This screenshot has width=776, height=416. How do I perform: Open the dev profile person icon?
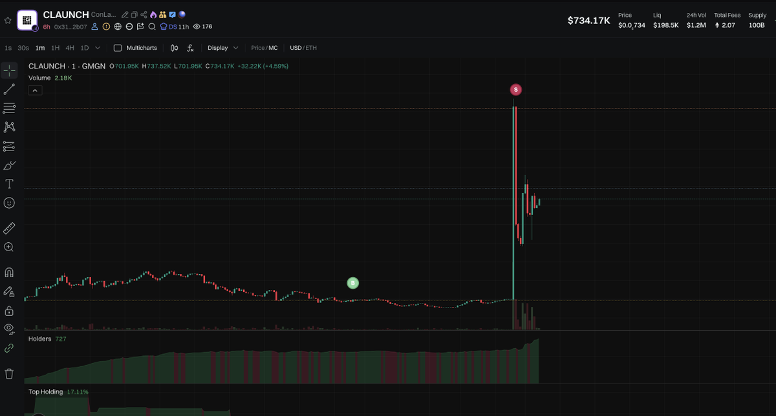click(x=94, y=26)
